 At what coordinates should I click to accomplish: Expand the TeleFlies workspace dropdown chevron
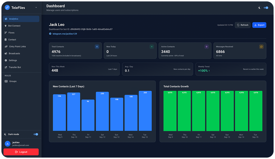(36, 8)
